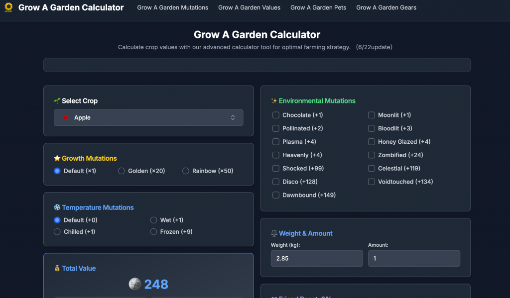This screenshot has height=298, width=510.
Task: Click the Total Value number 248
Action: (156, 285)
